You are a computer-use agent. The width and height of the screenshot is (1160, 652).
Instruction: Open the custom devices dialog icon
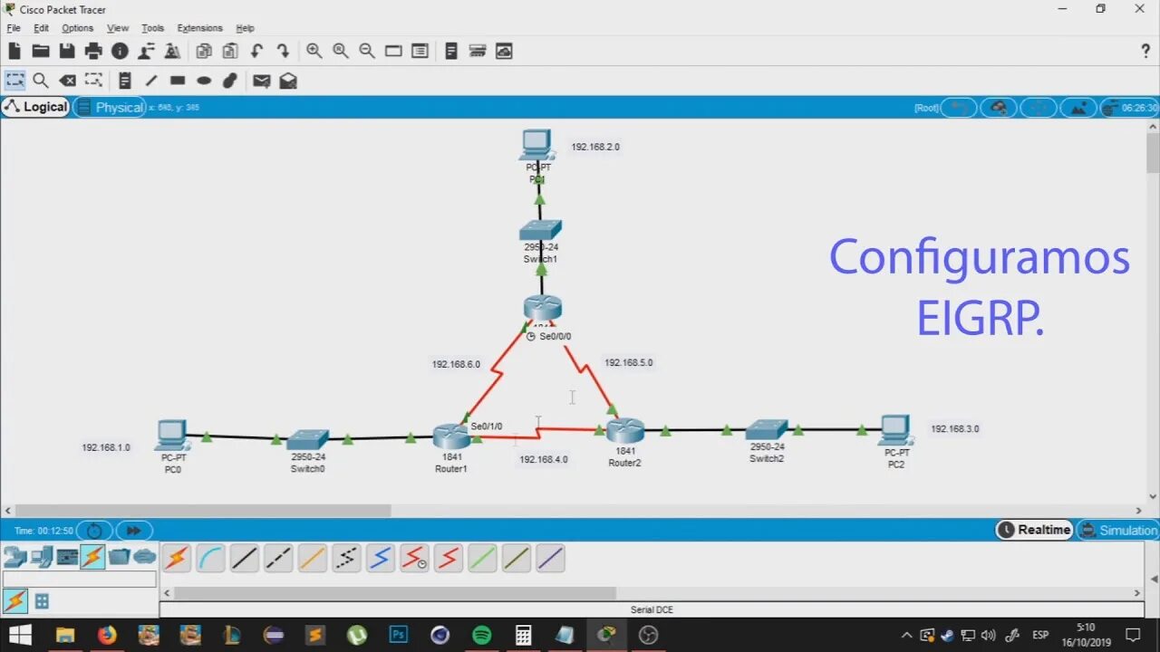pyautogui.click(x=420, y=51)
